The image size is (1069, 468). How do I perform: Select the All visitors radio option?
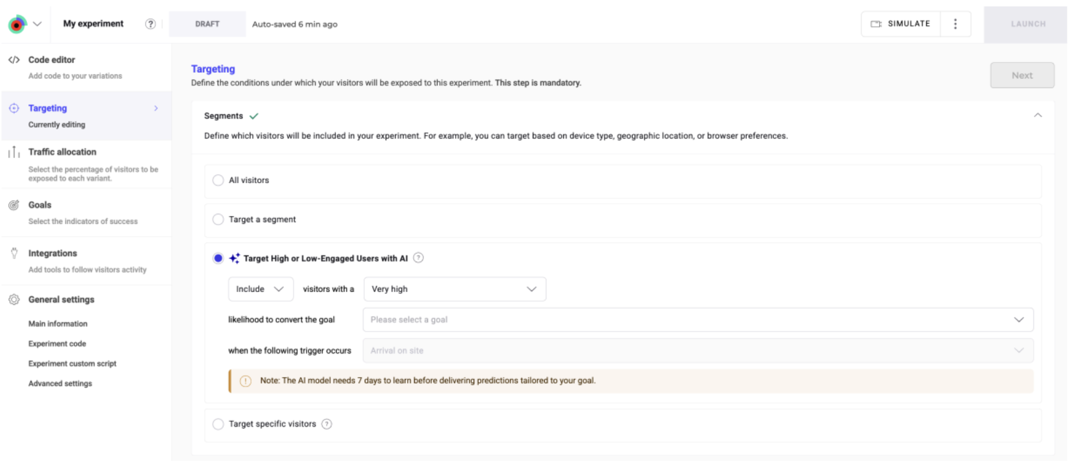(218, 180)
